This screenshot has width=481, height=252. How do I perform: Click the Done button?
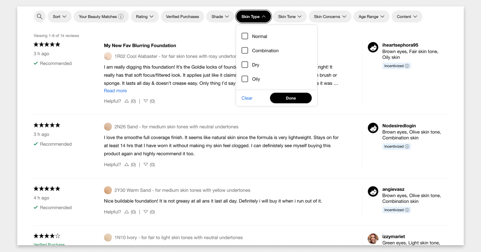291,98
